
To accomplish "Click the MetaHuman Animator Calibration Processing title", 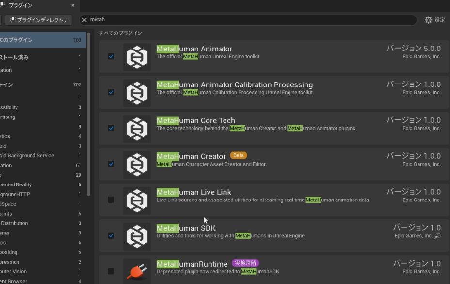I will point(235,85).
